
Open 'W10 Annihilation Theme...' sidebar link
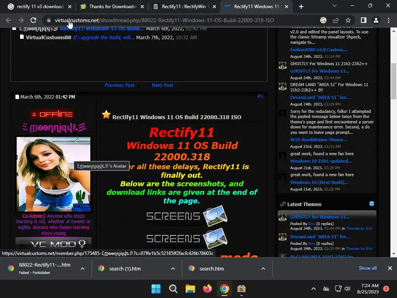coord(319,140)
